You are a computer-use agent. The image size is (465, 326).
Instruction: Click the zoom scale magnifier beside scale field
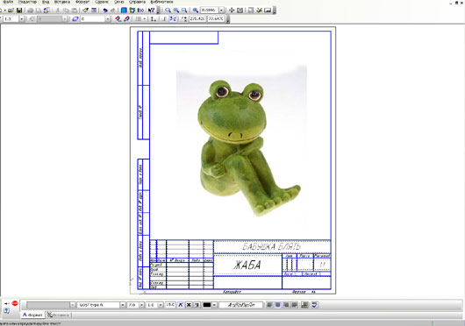pyautogui.click(x=196, y=10)
